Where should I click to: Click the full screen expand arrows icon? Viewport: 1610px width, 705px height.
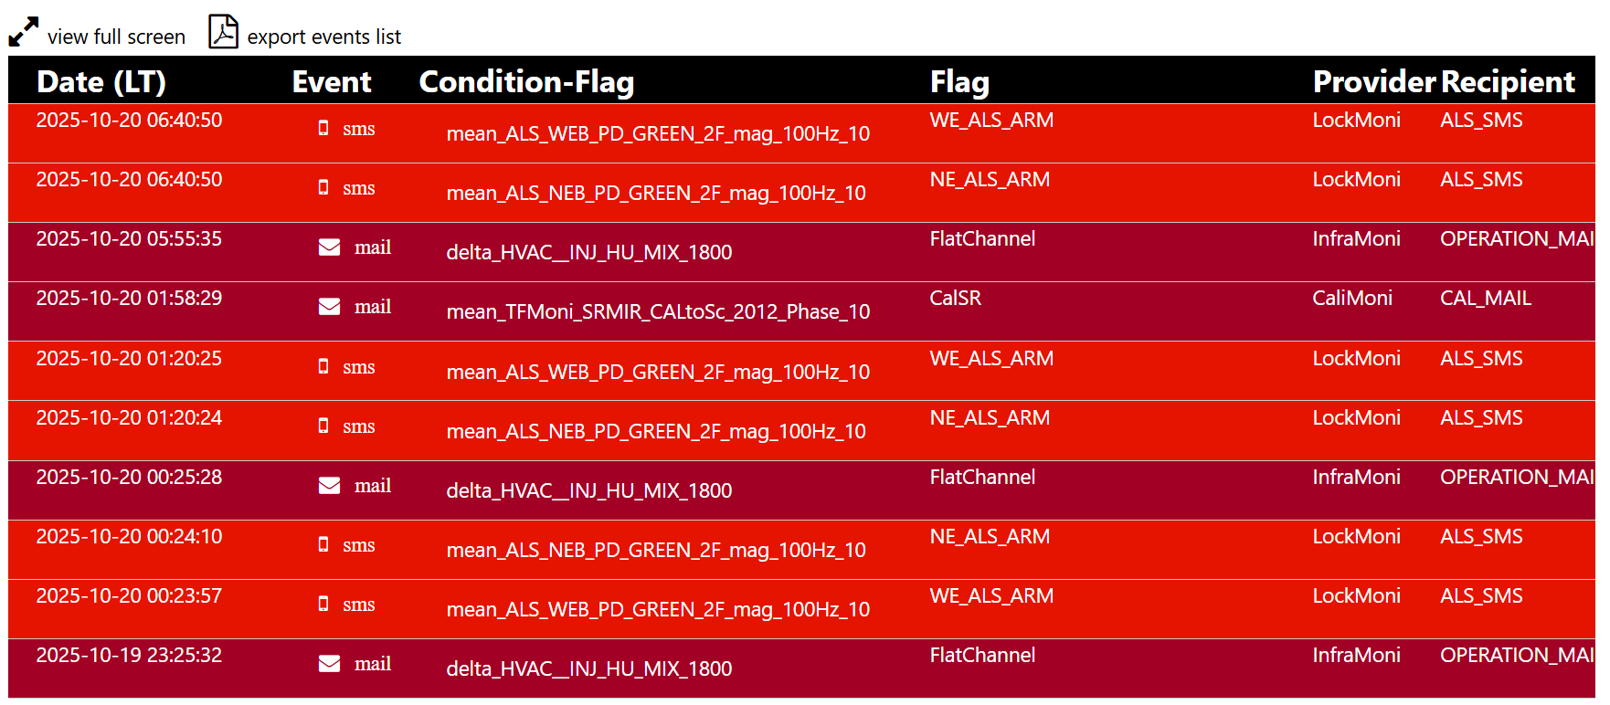[24, 32]
